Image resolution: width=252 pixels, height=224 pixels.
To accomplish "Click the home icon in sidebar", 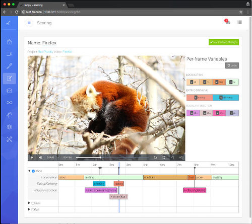I will pos(10,42).
